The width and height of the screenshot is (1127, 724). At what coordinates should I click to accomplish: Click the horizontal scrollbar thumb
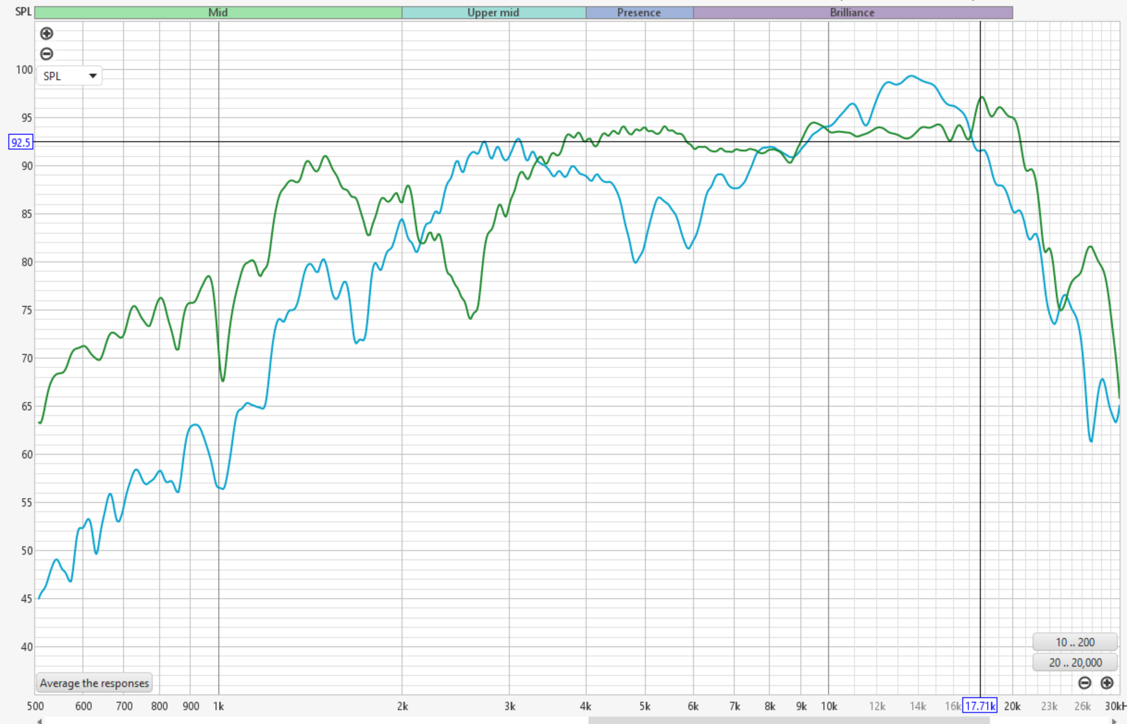789,720
